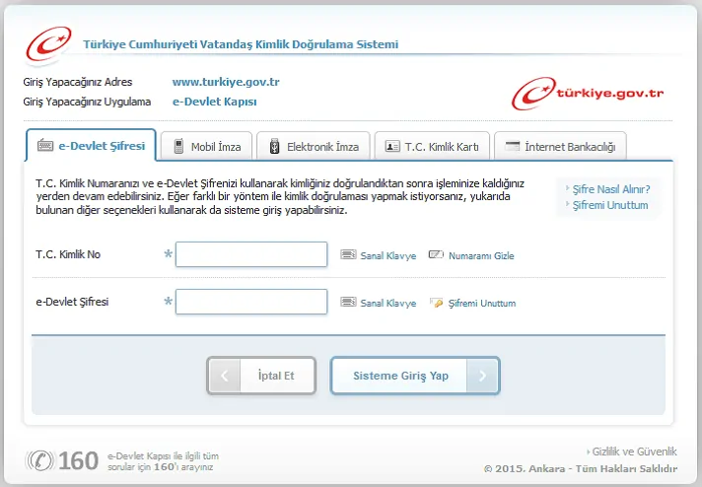
Task: Open the www.turkiye.gov.tr address link
Action: point(226,82)
